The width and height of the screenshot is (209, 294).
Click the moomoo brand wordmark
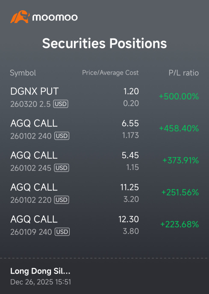pos(55,17)
